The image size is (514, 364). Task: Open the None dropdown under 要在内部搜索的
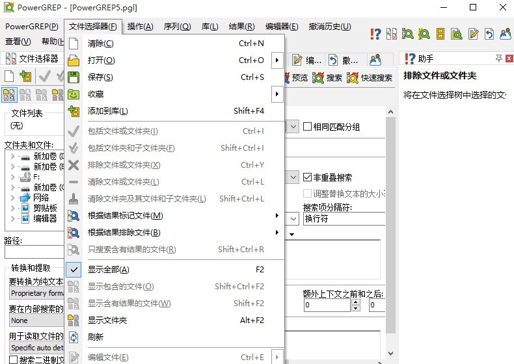click(x=37, y=320)
